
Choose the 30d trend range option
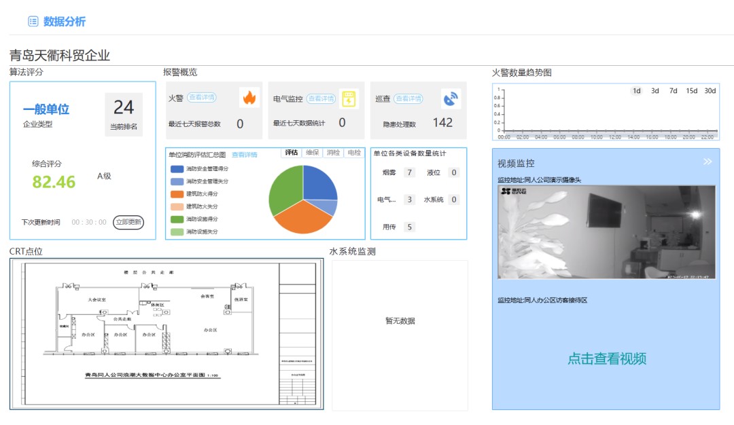[x=710, y=91]
